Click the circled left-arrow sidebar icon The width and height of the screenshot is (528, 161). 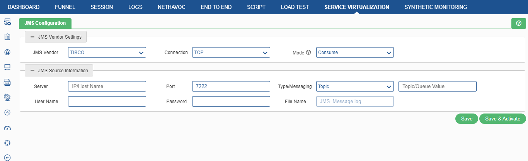(x=7, y=158)
